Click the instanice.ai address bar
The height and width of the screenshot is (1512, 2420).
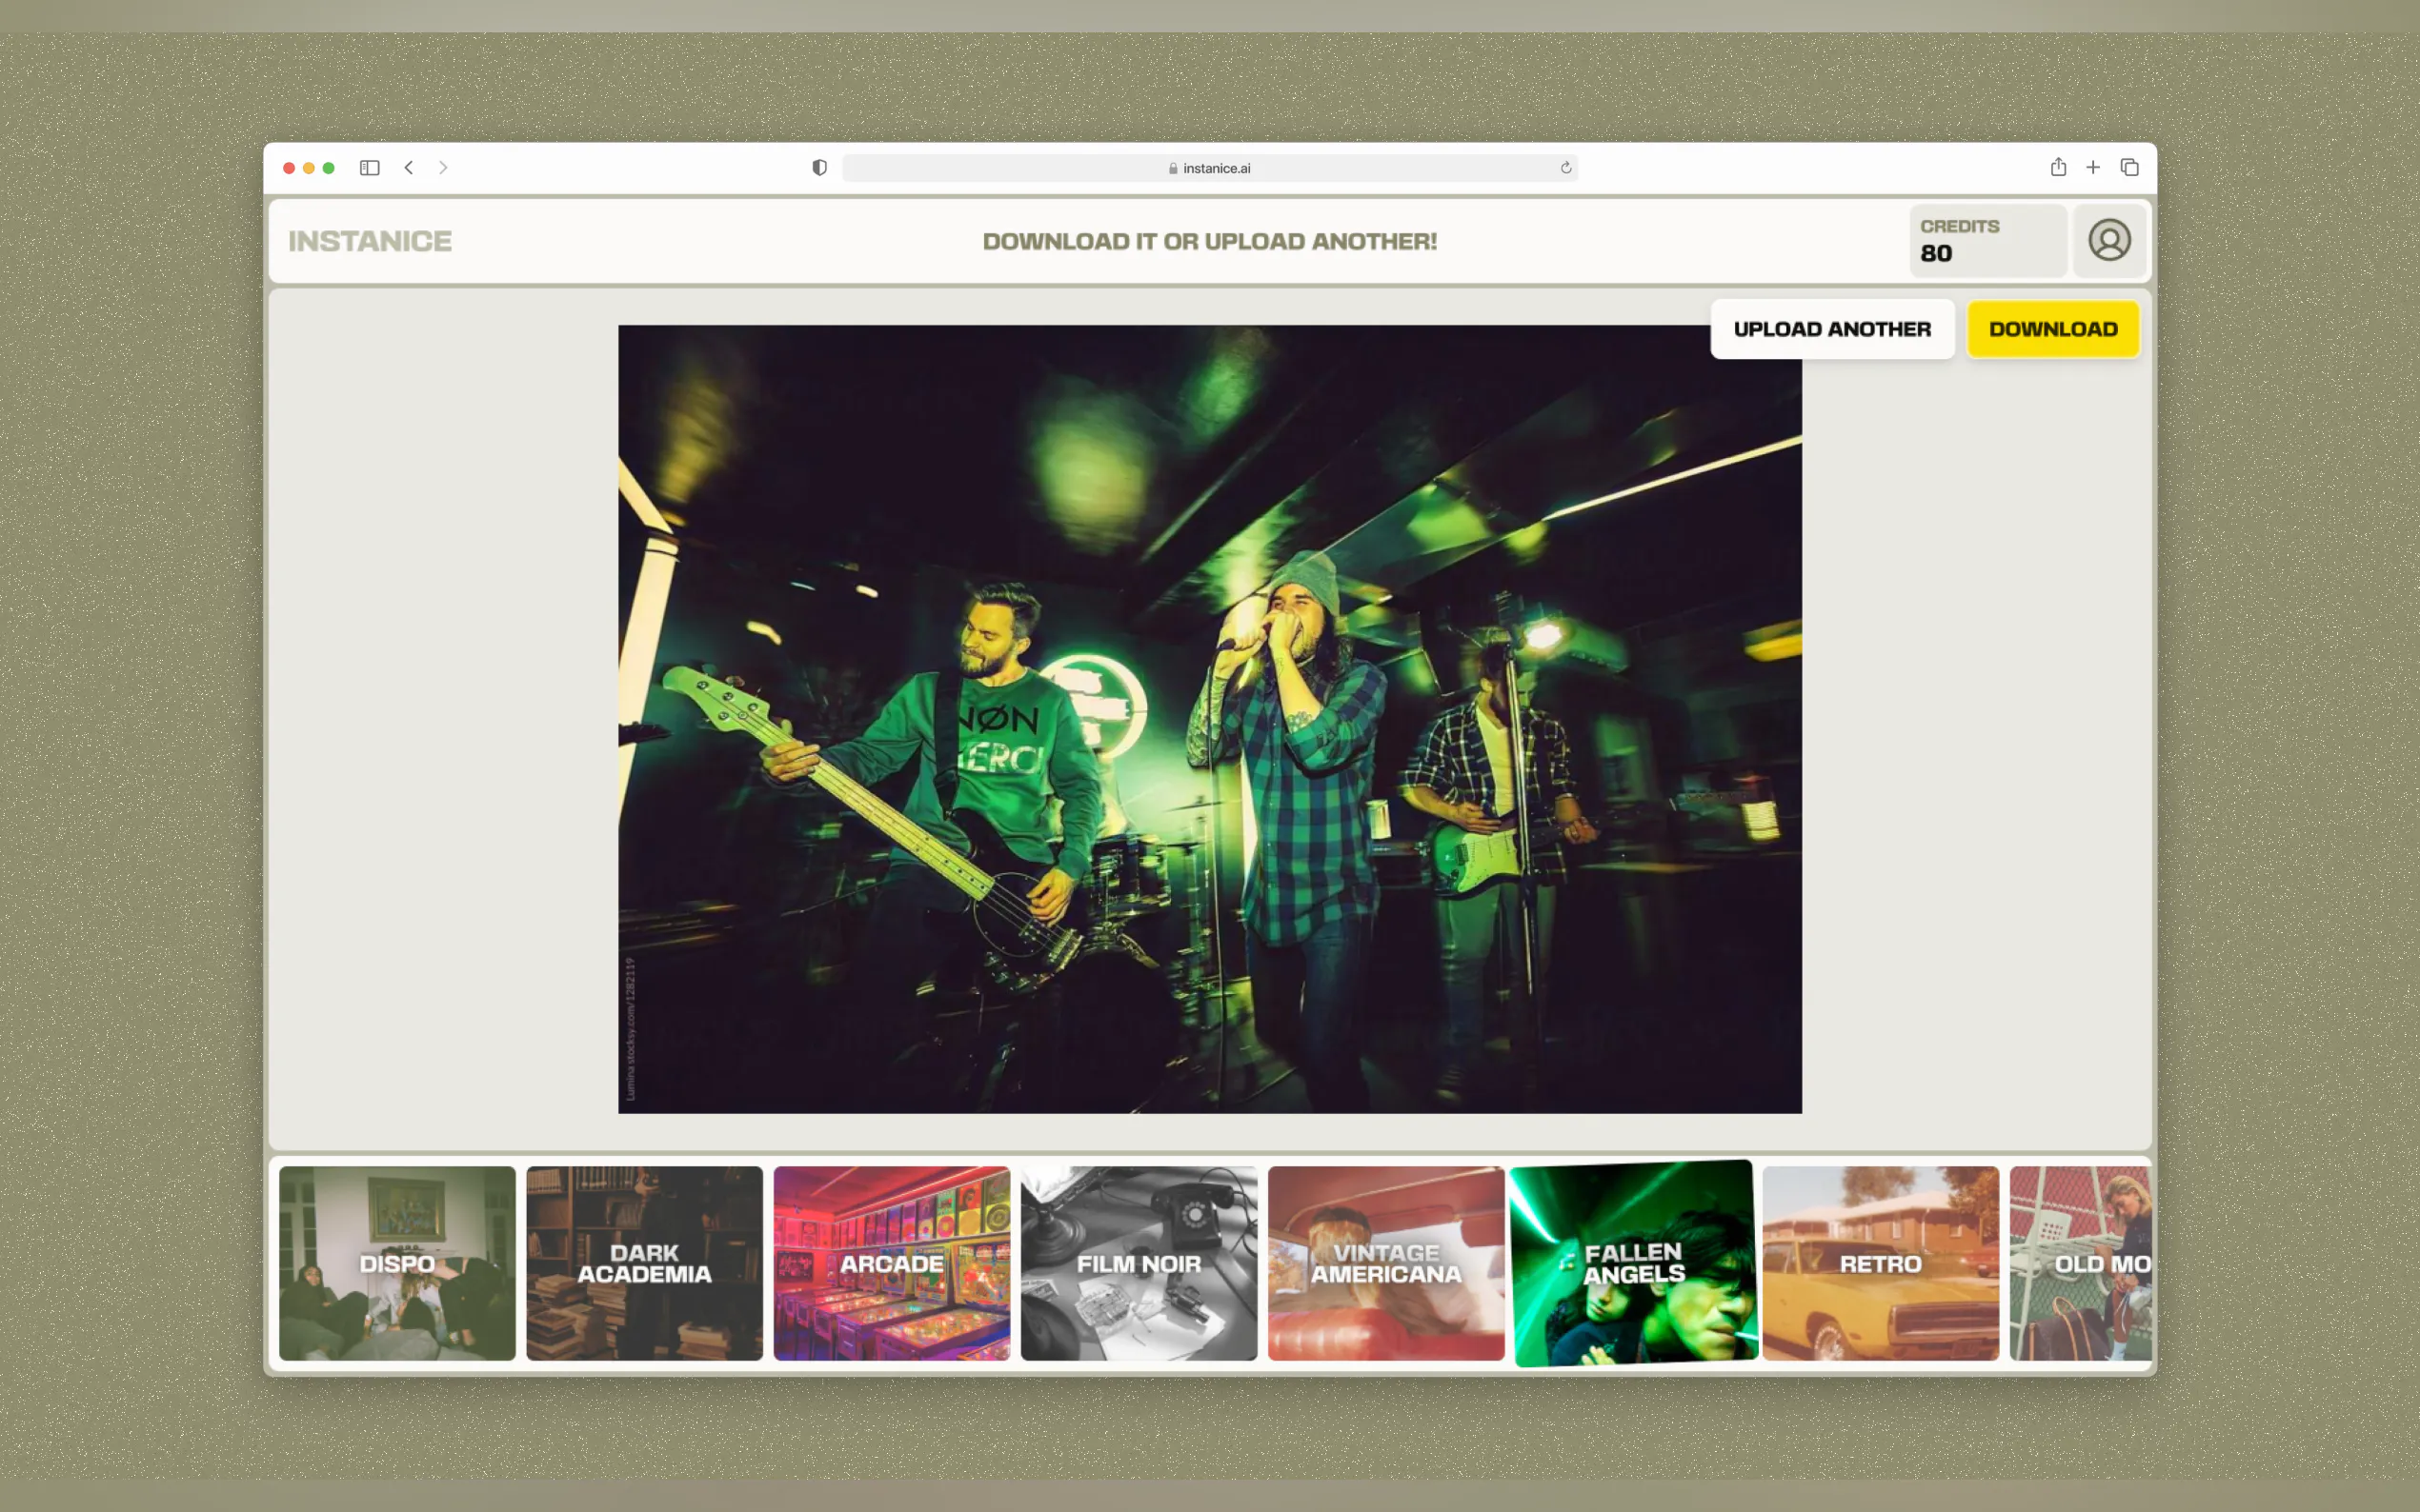click(x=1208, y=168)
